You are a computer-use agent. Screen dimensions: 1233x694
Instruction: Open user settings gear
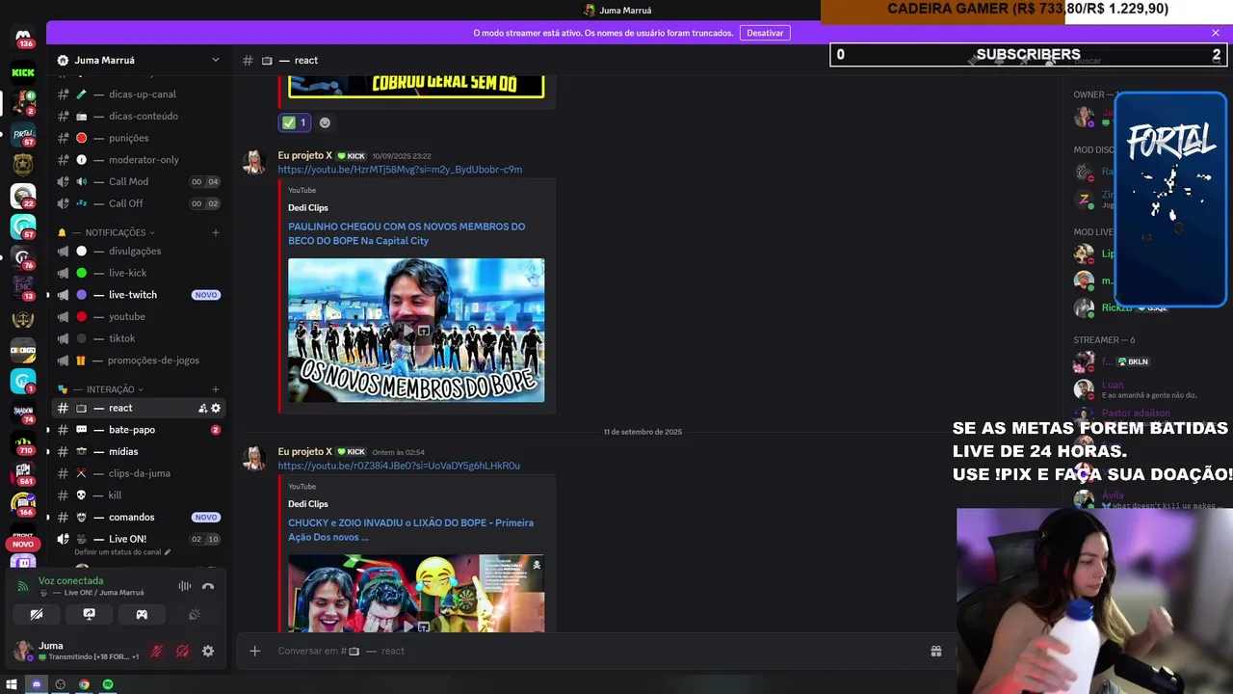[208, 652]
